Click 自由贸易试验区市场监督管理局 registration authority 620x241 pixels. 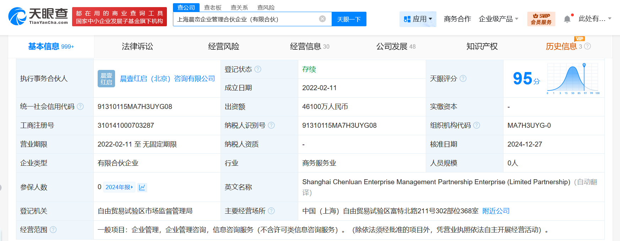click(x=145, y=211)
